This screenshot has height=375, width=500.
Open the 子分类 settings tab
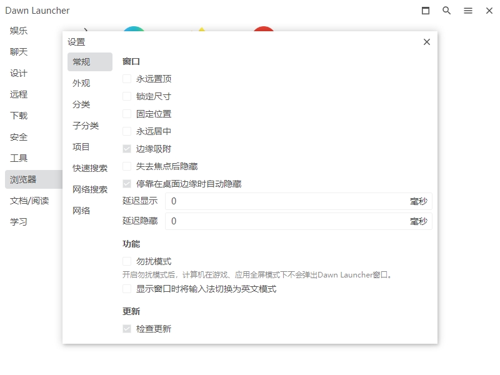tap(86, 126)
